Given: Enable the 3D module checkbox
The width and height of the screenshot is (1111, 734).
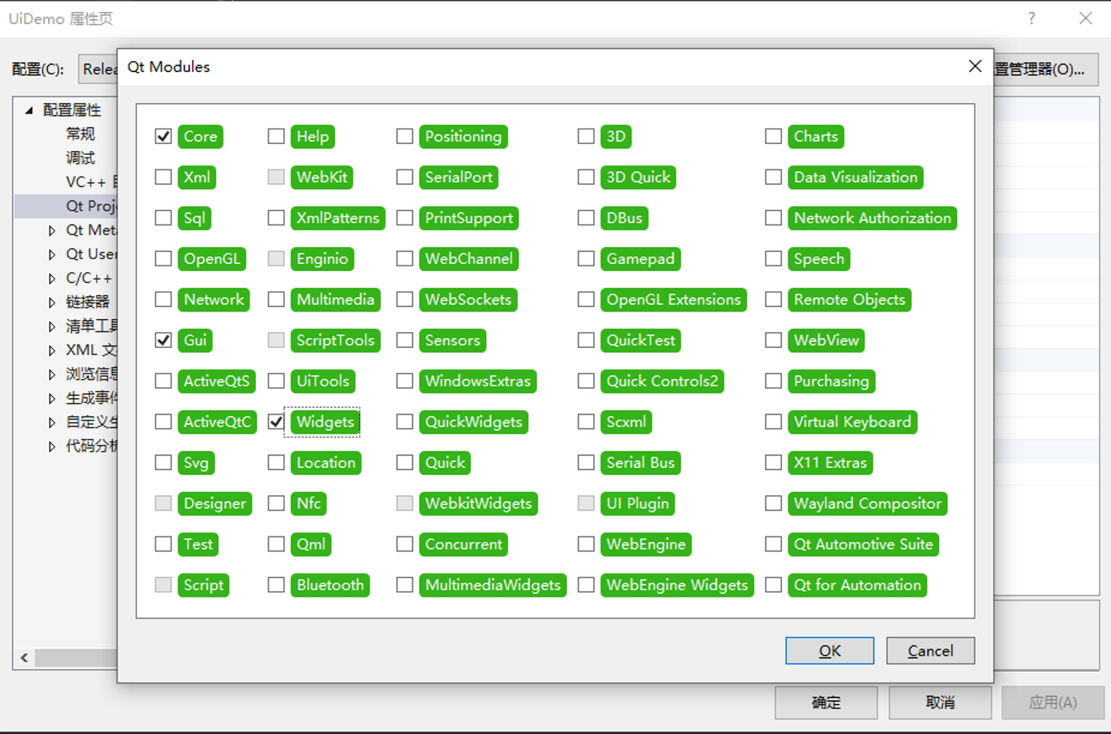Looking at the screenshot, I should coord(586,137).
